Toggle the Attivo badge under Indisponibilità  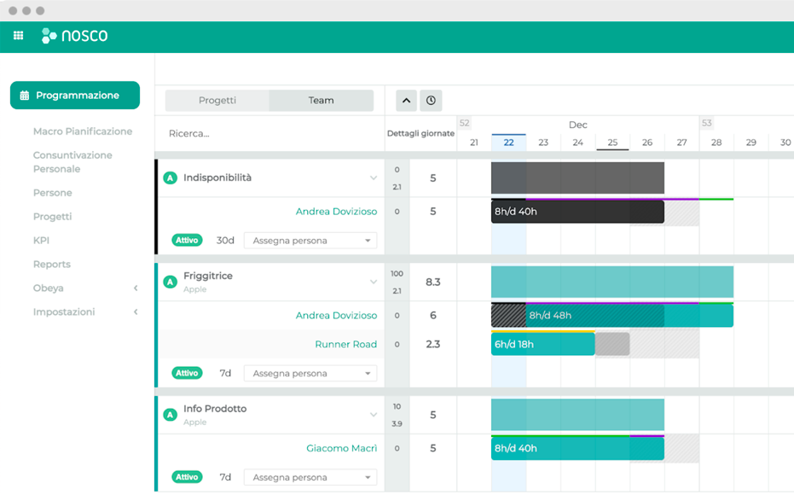pos(186,241)
